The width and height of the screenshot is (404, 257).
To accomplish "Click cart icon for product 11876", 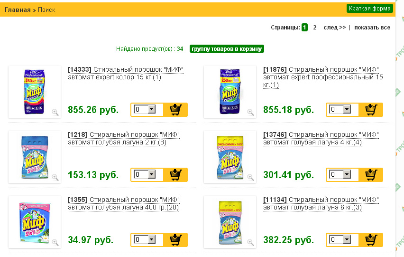I will (371, 110).
